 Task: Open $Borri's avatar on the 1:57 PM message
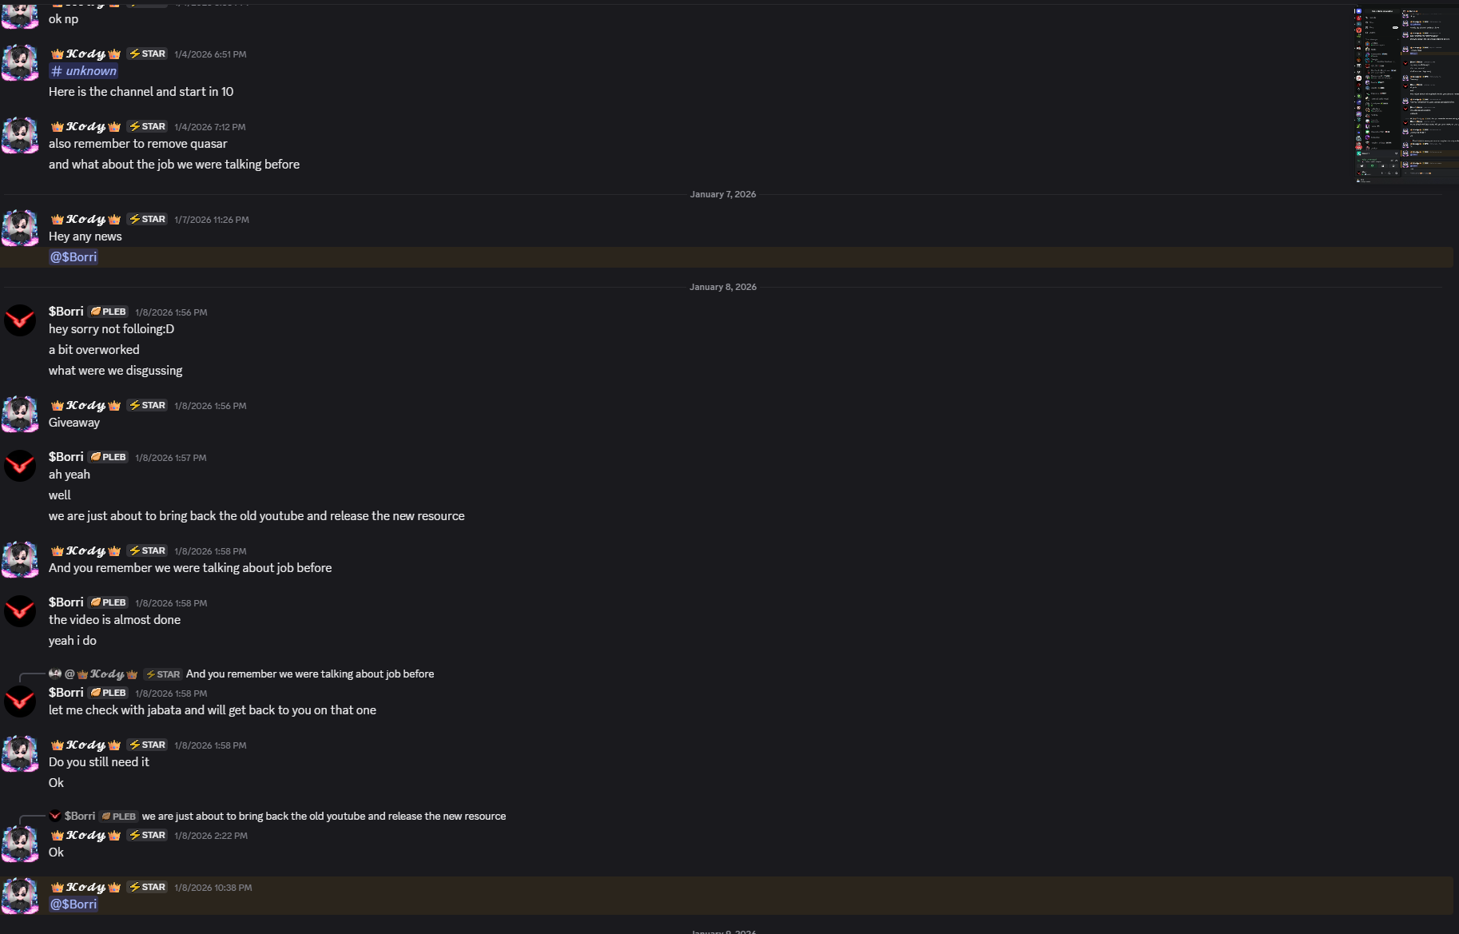(20, 467)
